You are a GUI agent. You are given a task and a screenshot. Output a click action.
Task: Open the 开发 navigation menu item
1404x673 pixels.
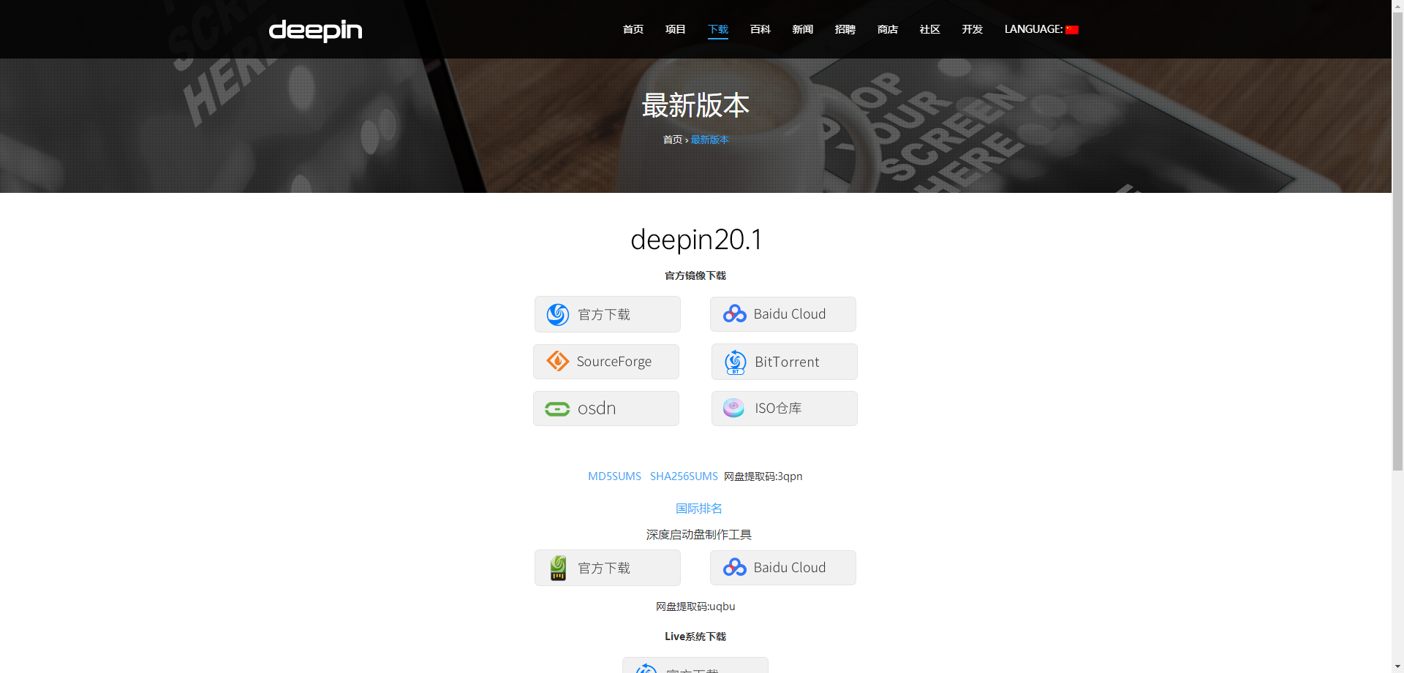[x=973, y=29]
